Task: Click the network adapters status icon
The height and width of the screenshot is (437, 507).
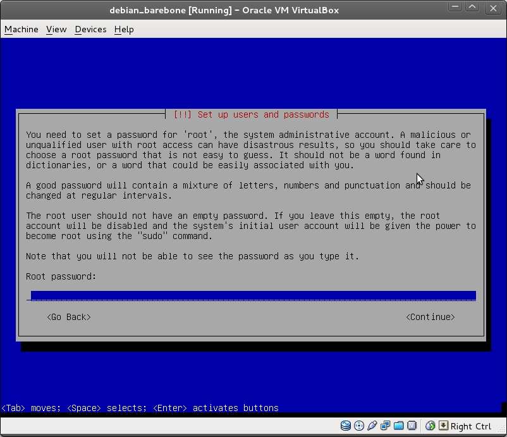Action: 385,426
